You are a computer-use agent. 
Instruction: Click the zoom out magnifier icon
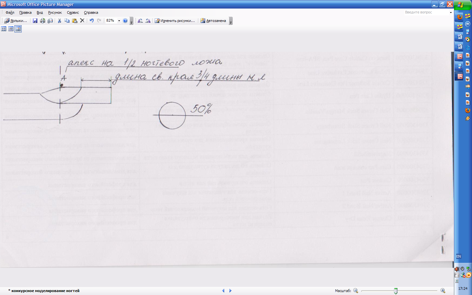(356, 291)
